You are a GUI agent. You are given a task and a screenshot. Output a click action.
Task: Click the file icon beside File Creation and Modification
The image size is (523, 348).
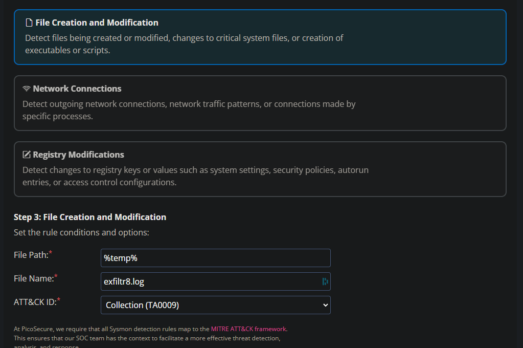point(29,23)
